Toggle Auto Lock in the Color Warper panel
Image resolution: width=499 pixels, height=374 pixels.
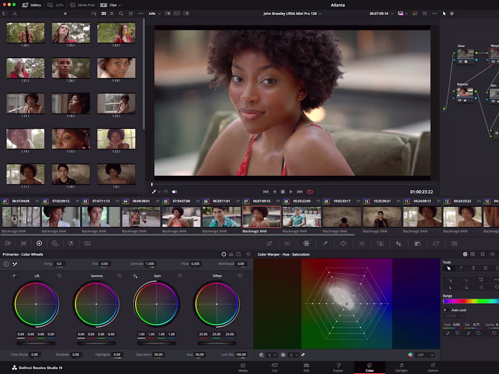(445, 310)
